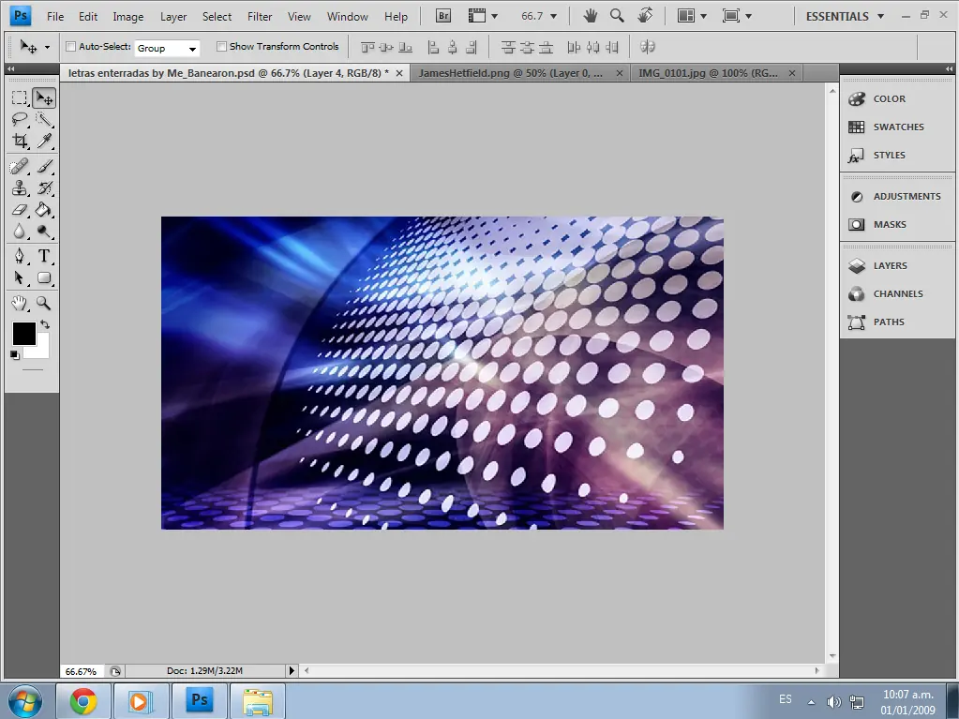959x719 pixels.
Task: Launch Bridge with the Br icon
Action: 443,16
